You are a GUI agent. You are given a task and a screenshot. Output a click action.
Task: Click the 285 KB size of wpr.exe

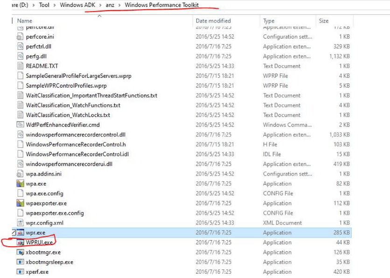(x=341, y=233)
